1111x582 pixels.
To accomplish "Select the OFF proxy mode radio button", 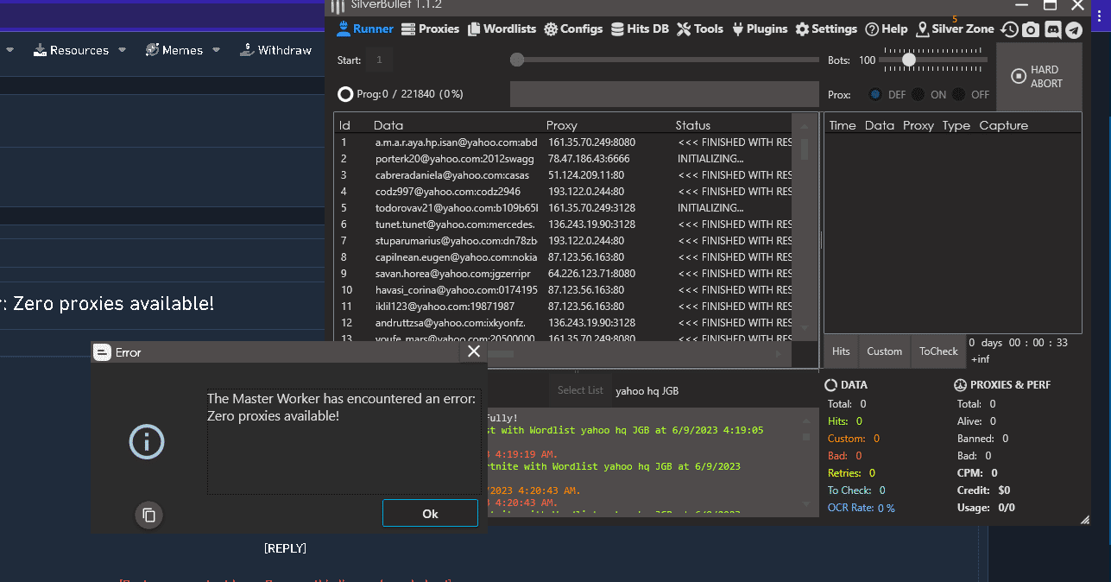I will point(959,94).
